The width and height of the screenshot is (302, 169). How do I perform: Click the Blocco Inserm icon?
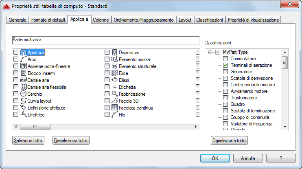(x=23, y=73)
